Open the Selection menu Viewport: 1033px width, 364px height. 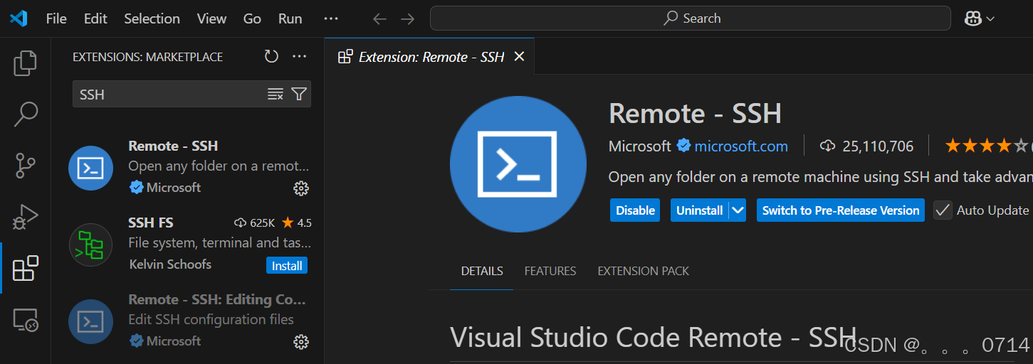coord(152,18)
